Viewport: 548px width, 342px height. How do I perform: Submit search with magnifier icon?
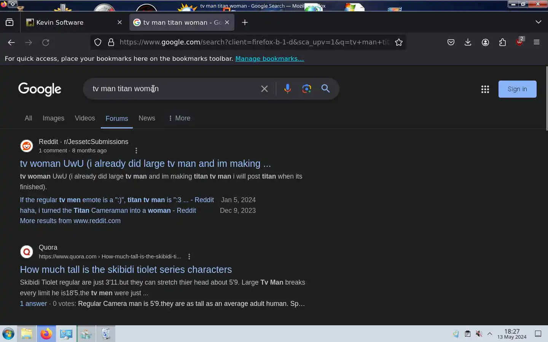326,89
